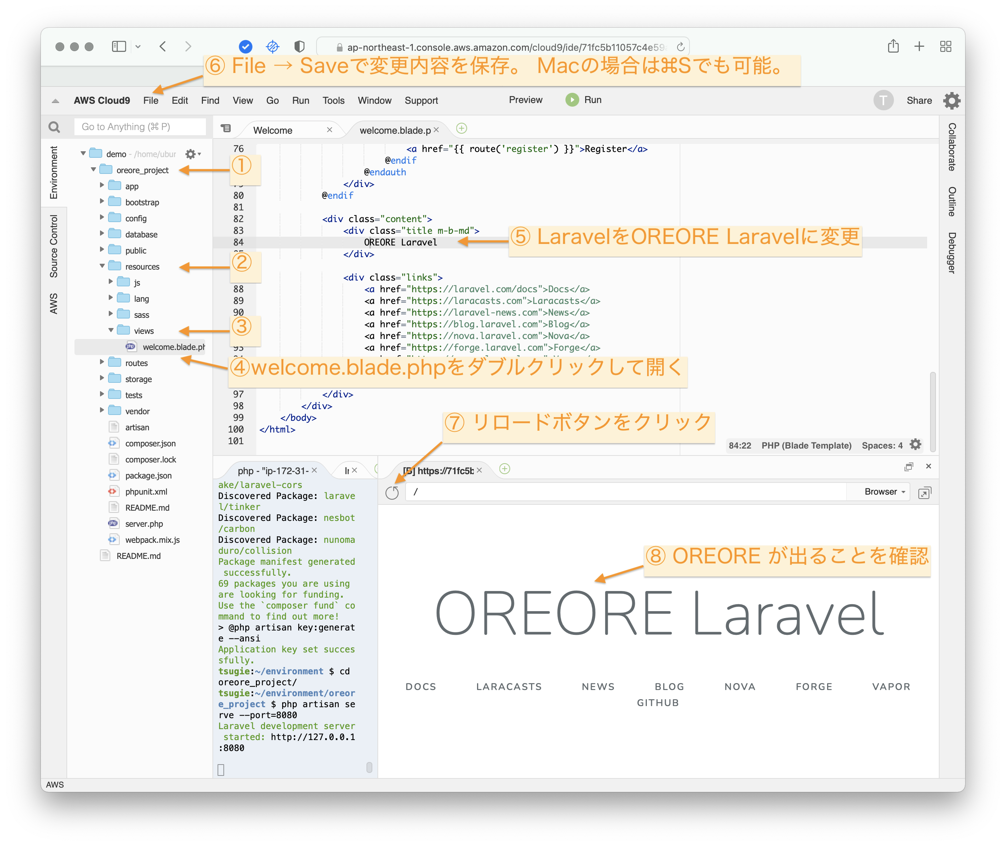
Task: Switch to the Welcome tab
Action: pos(273,130)
